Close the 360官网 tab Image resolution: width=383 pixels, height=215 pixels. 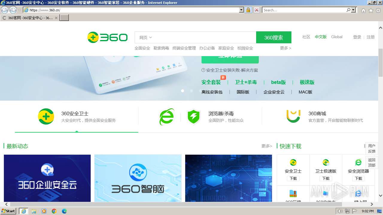pyautogui.click(x=56, y=18)
